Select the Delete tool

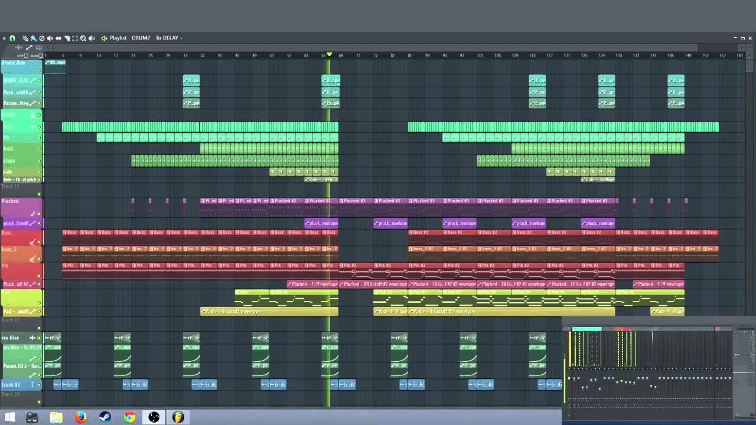coord(42,38)
